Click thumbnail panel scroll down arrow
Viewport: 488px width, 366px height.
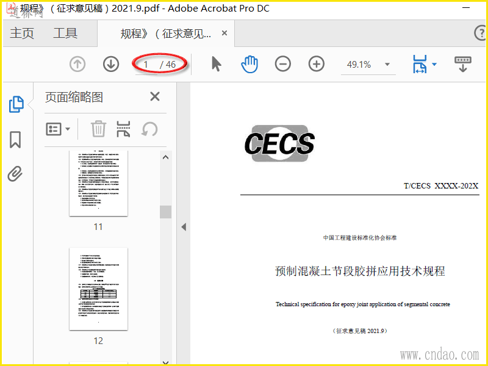(165, 362)
